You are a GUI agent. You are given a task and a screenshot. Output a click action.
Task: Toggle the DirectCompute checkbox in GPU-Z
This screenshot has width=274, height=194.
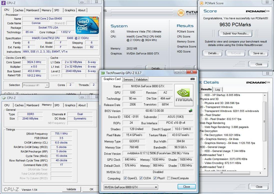[169, 178]
